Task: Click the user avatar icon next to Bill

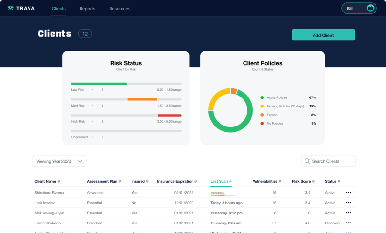Action: pyautogui.click(x=370, y=8)
